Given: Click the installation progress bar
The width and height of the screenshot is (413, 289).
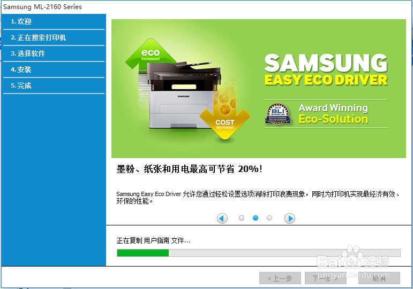Looking at the screenshot, I should (x=259, y=253).
